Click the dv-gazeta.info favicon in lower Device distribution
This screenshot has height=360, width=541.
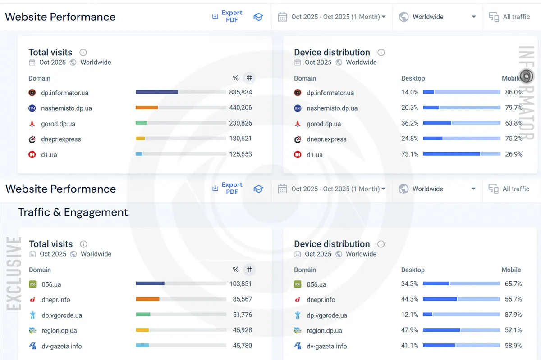click(x=298, y=346)
